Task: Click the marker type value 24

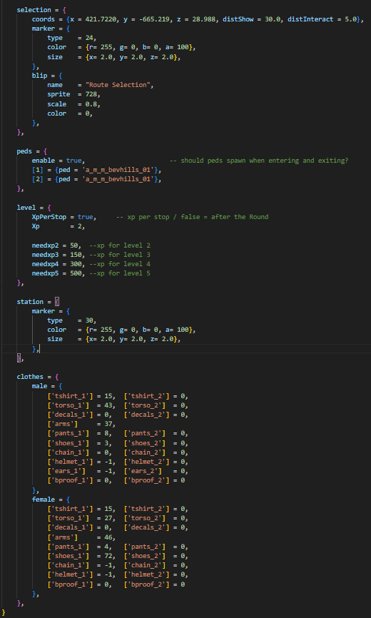Action: click(89, 38)
